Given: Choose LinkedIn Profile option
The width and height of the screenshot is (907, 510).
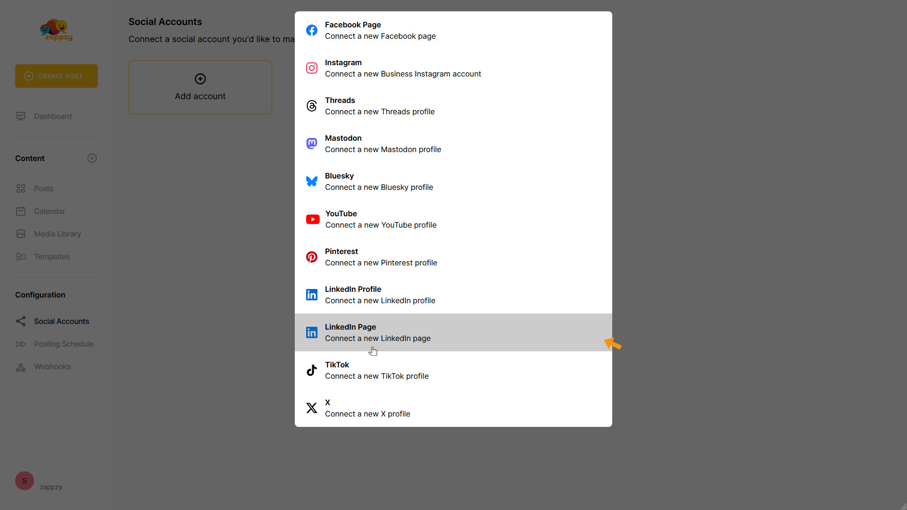Looking at the screenshot, I should pyautogui.click(x=453, y=295).
